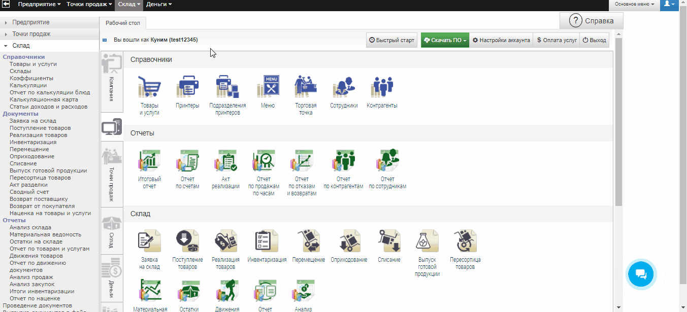This screenshot has width=687, height=312.
Task: Open the Принтеры icon
Action: pyautogui.click(x=187, y=87)
